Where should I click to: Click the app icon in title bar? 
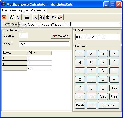click(3, 4)
